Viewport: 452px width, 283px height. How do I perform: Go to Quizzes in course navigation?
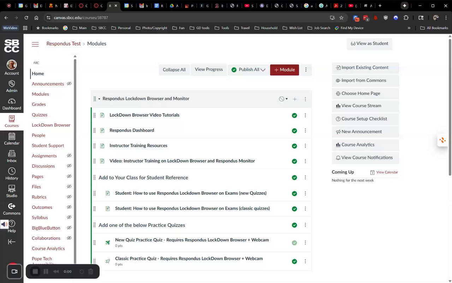coord(40,115)
